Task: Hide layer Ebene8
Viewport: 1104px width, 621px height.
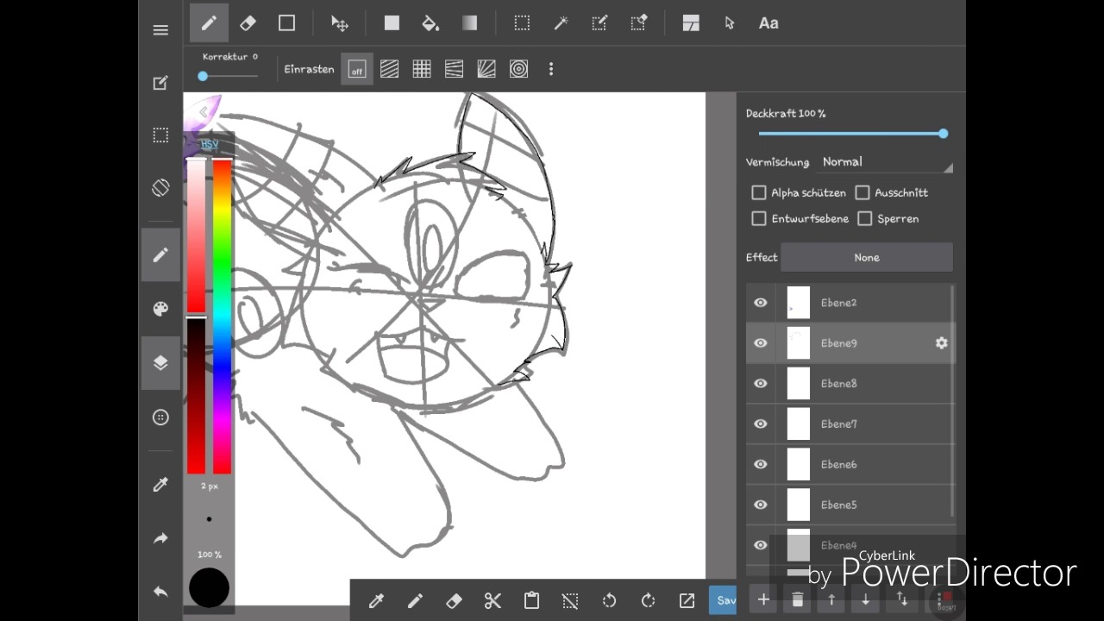Action: (761, 384)
